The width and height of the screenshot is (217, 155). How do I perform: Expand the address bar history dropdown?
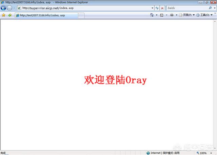(152, 8)
